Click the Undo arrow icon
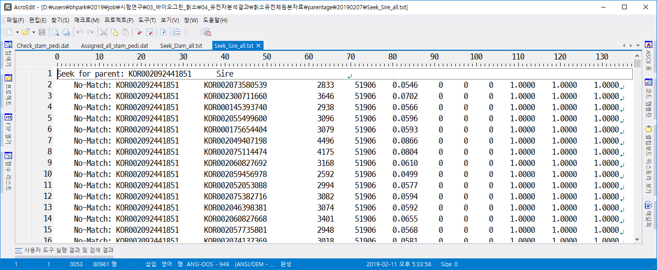The height and width of the screenshot is (270, 657). coord(80,32)
